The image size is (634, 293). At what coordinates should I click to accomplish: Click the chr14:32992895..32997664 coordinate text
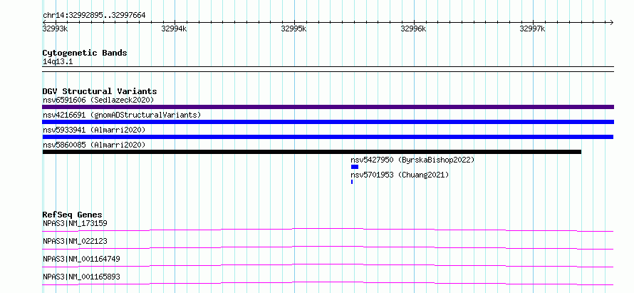[94, 16]
